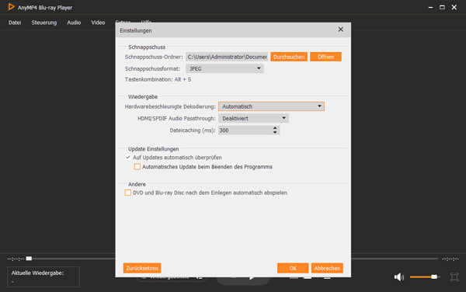Expand Hardwarebeschleunigte Dekodierung Automatisch dropdown

click(x=271, y=106)
